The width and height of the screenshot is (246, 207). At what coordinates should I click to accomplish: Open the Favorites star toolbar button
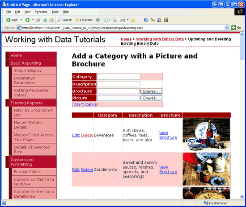point(84,20)
